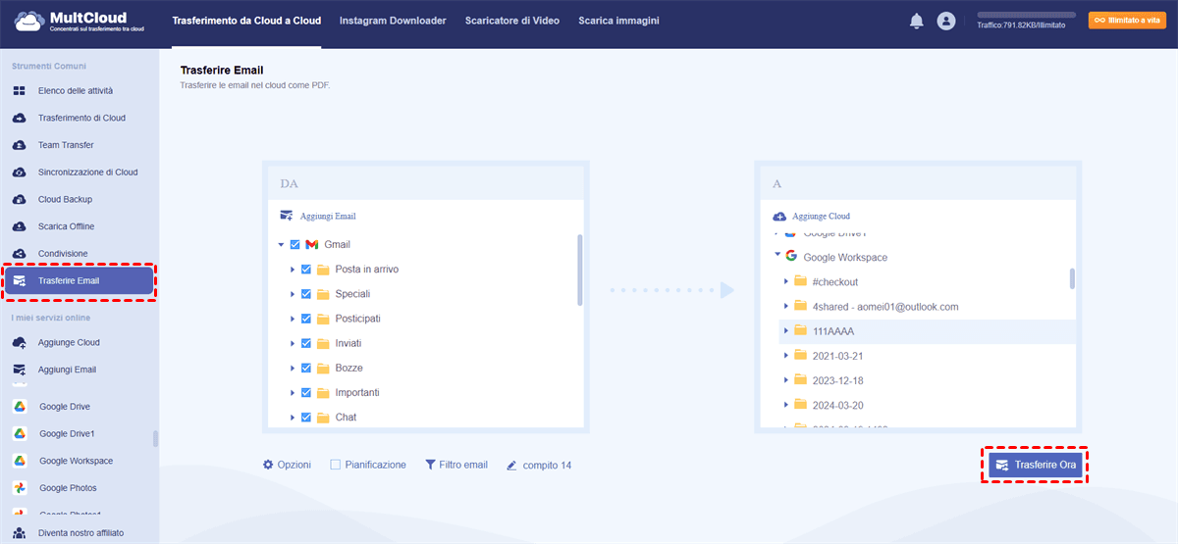This screenshot has width=1178, height=544.
Task: Open Trasferimento da Cloud a Cloud tab
Action: (x=245, y=21)
